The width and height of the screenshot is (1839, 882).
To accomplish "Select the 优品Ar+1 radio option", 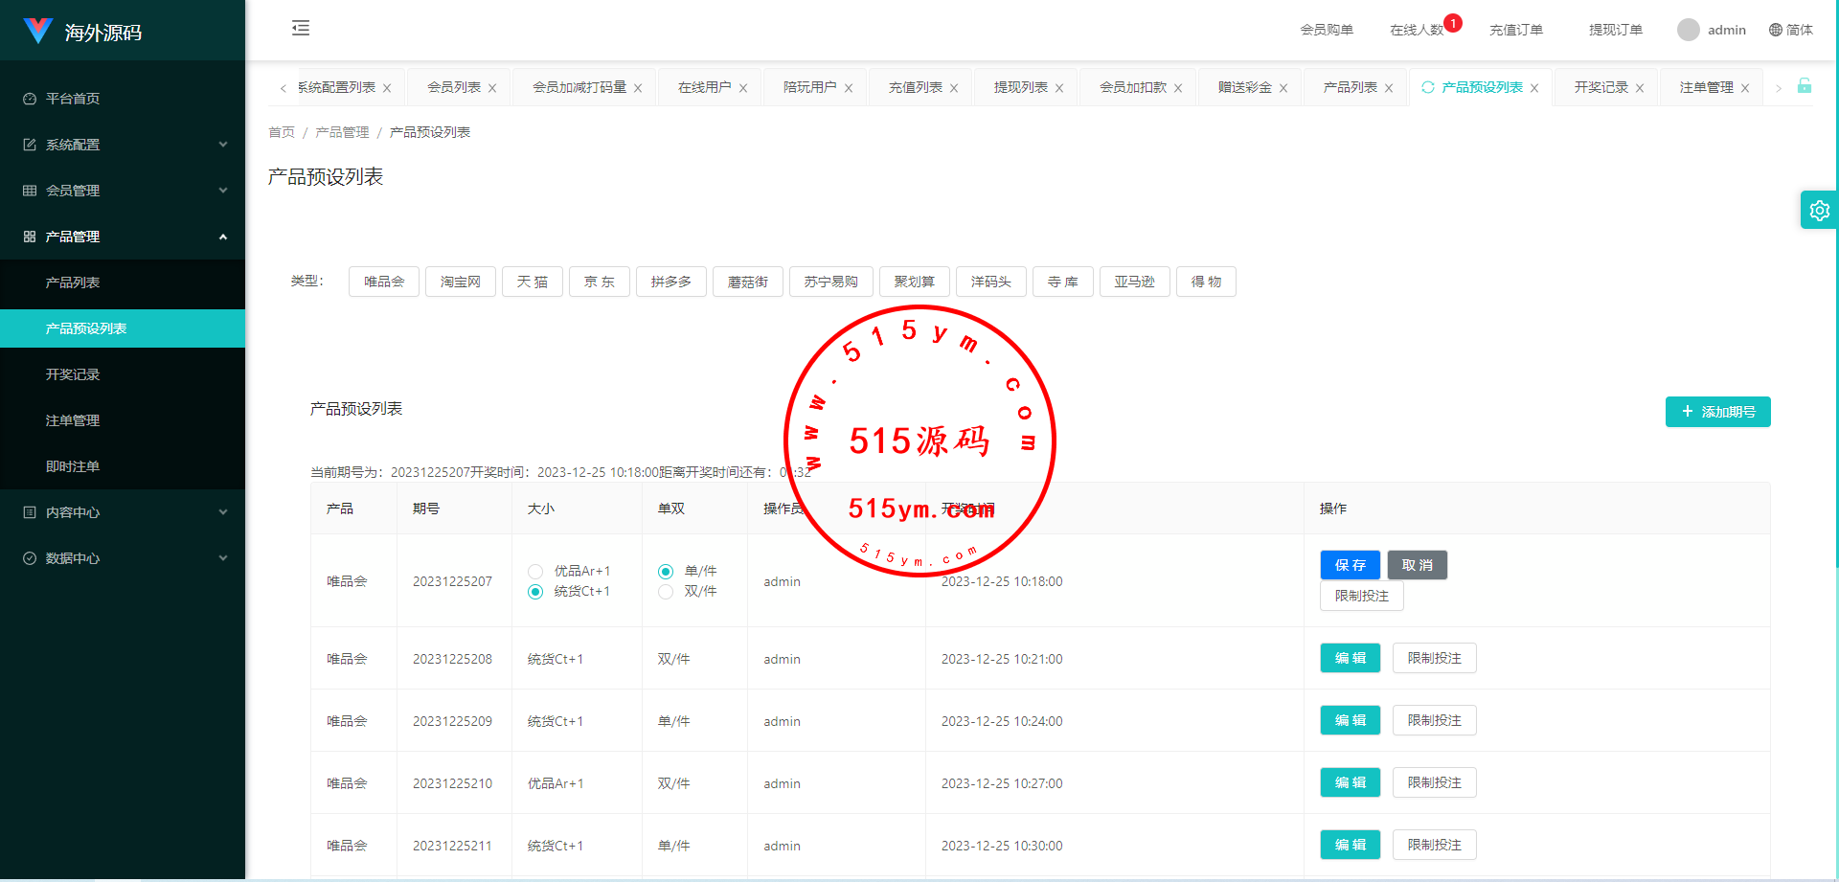I will [x=535, y=572].
